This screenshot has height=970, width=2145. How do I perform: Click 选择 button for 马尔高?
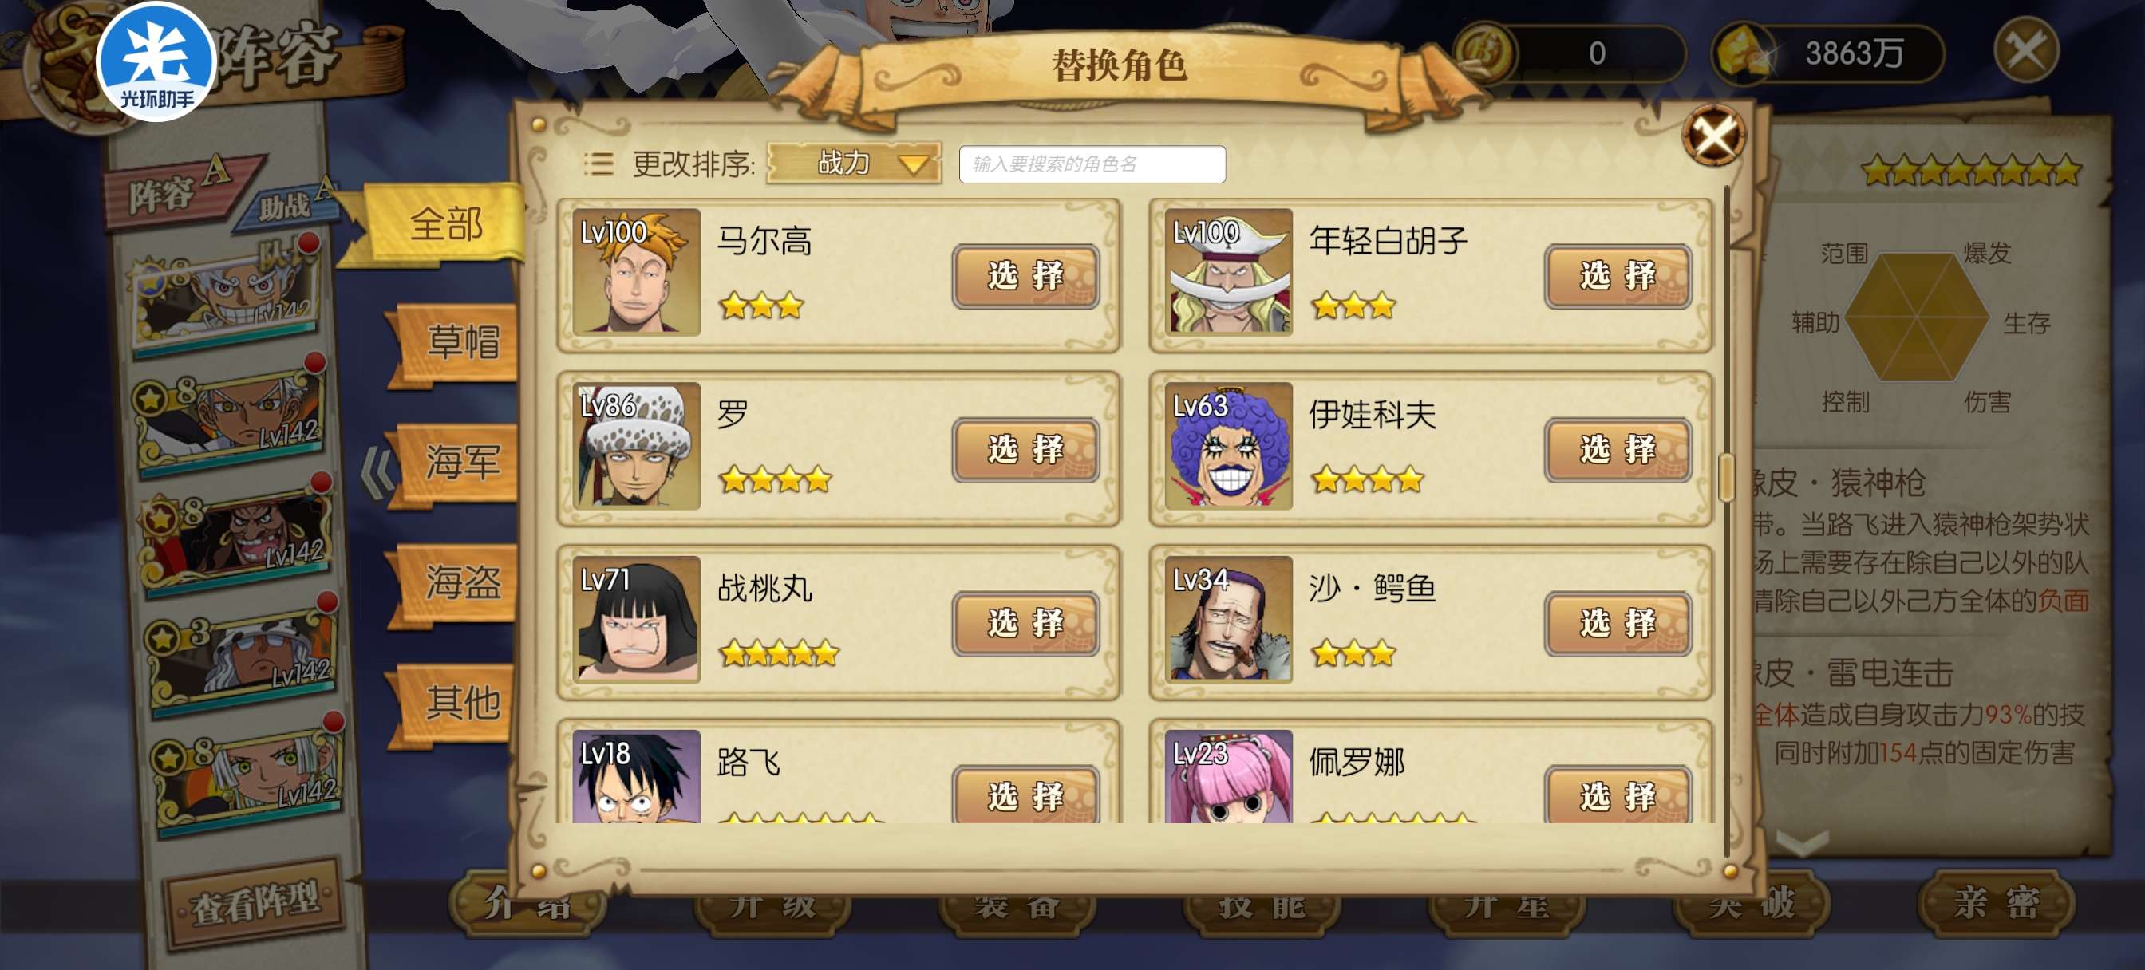click(1025, 275)
